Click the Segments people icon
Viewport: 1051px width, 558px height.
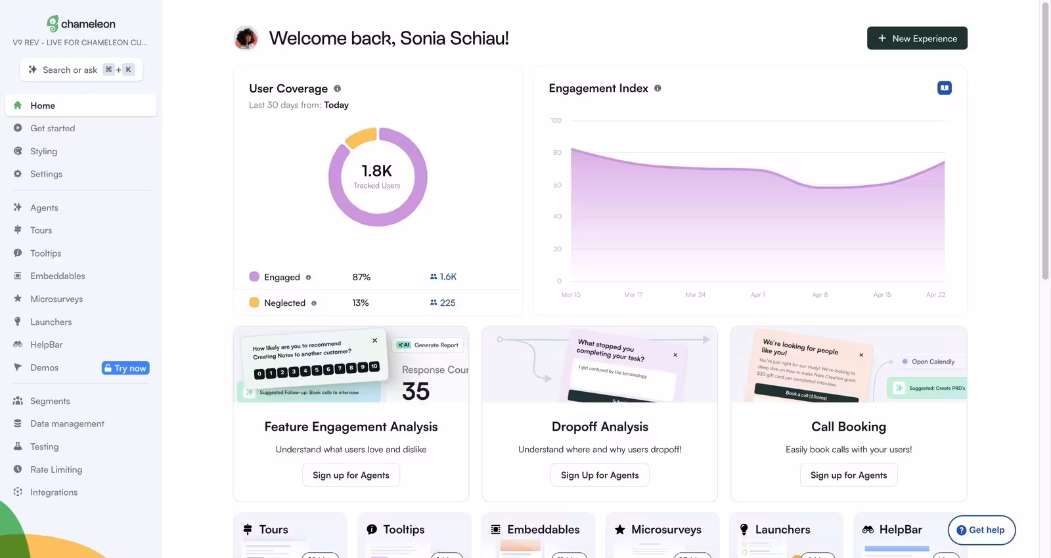18,401
